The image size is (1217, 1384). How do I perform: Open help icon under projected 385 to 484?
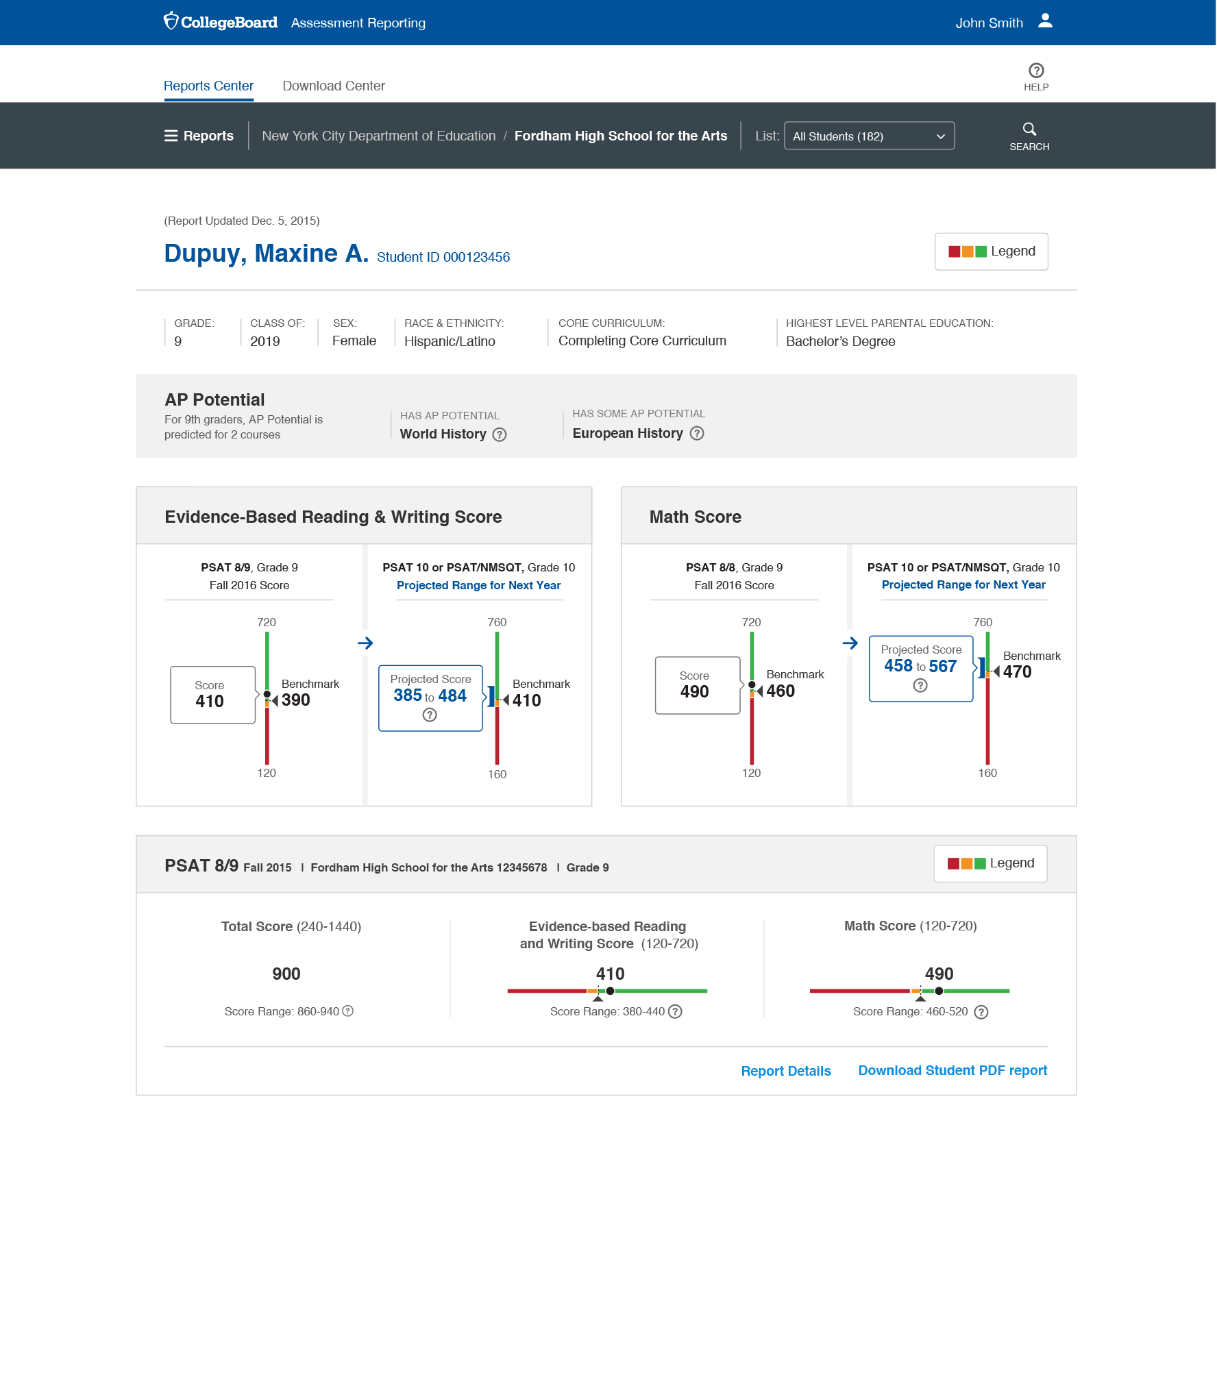coord(430,715)
